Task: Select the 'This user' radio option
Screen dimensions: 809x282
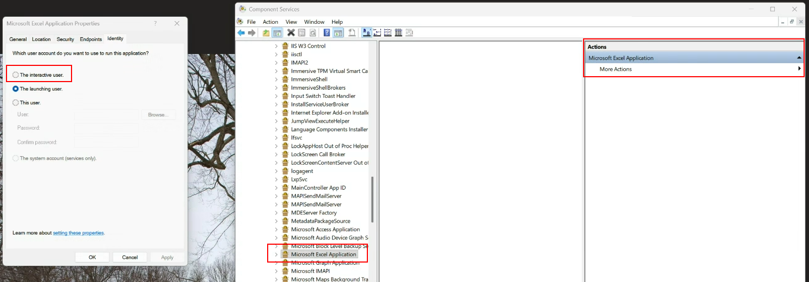Action: [16, 103]
